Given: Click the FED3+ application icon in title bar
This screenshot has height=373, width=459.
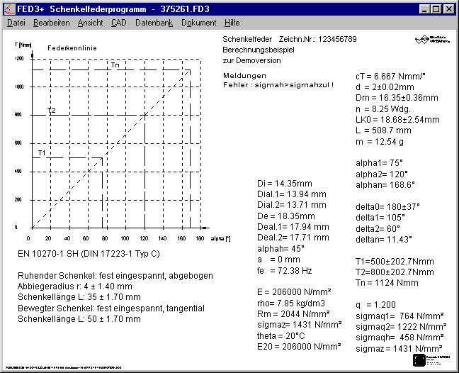Looking at the screenshot, I should [x=9, y=9].
